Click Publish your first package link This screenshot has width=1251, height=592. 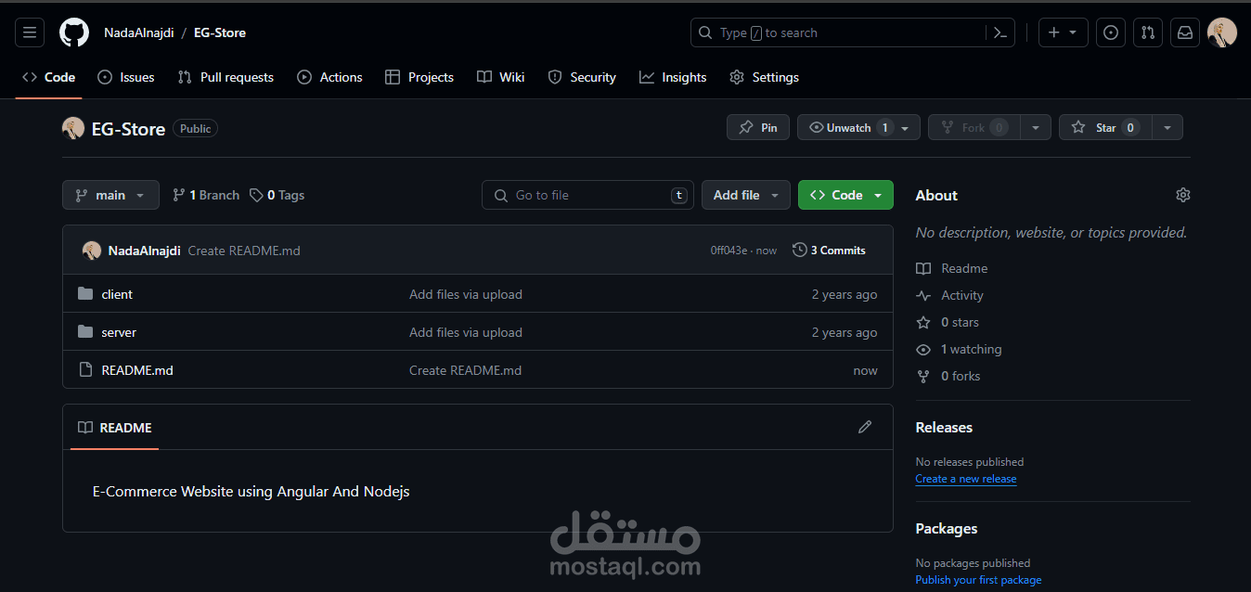[x=978, y=580]
